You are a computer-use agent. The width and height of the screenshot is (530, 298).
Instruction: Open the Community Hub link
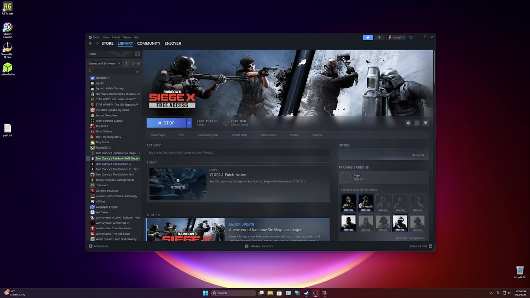tap(208, 135)
